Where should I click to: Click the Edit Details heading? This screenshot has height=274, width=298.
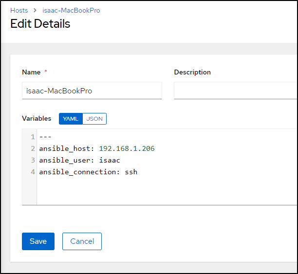click(40, 24)
